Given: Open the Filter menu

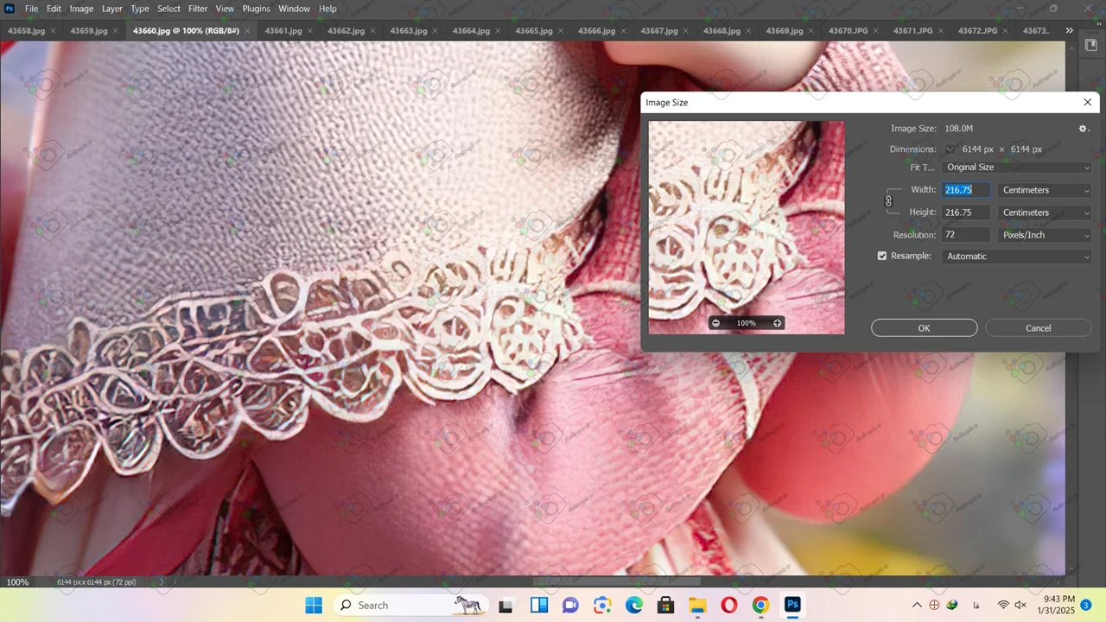Looking at the screenshot, I should [198, 9].
